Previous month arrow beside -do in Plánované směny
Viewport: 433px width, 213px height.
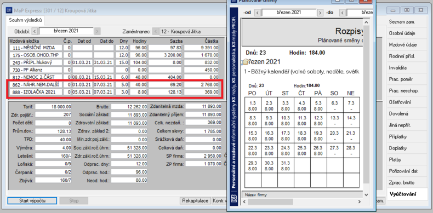(x=343, y=13)
